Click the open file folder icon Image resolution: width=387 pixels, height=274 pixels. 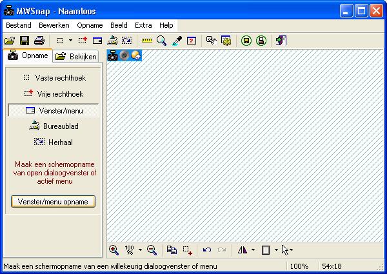pos(10,41)
